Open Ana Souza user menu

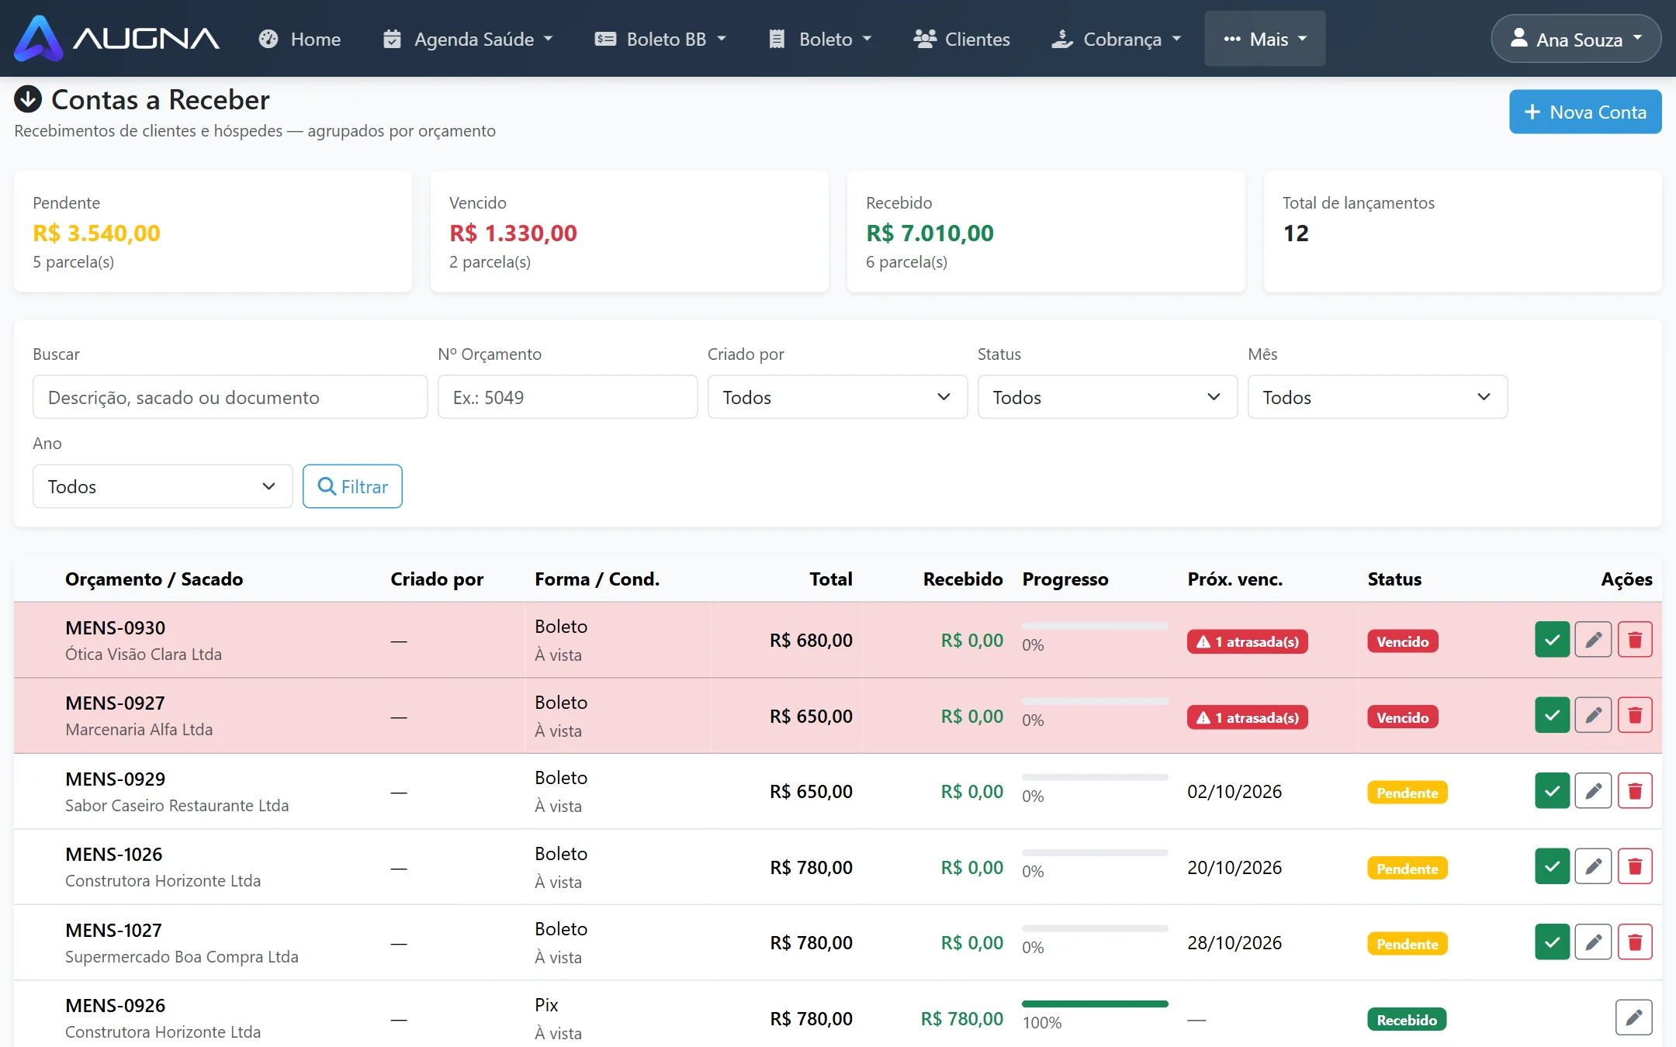pyautogui.click(x=1575, y=39)
